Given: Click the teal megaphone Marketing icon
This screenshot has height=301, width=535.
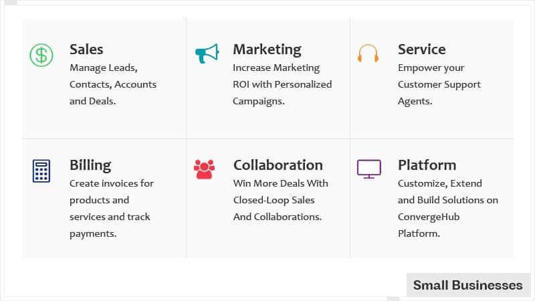Looking at the screenshot, I should pos(207,54).
